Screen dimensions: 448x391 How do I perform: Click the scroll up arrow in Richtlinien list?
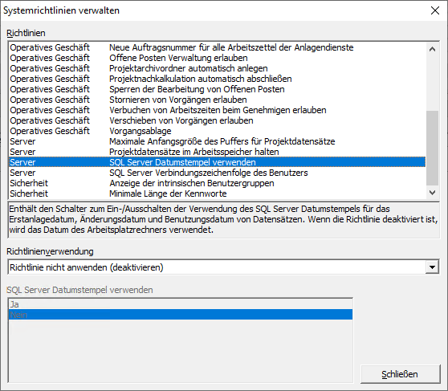click(x=432, y=49)
